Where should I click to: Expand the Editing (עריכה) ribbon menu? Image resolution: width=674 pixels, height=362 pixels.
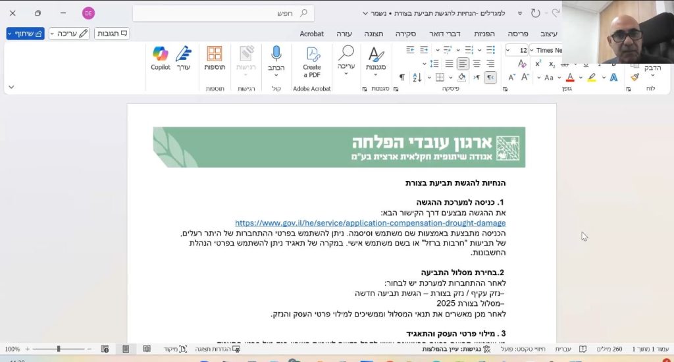(346, 58)
